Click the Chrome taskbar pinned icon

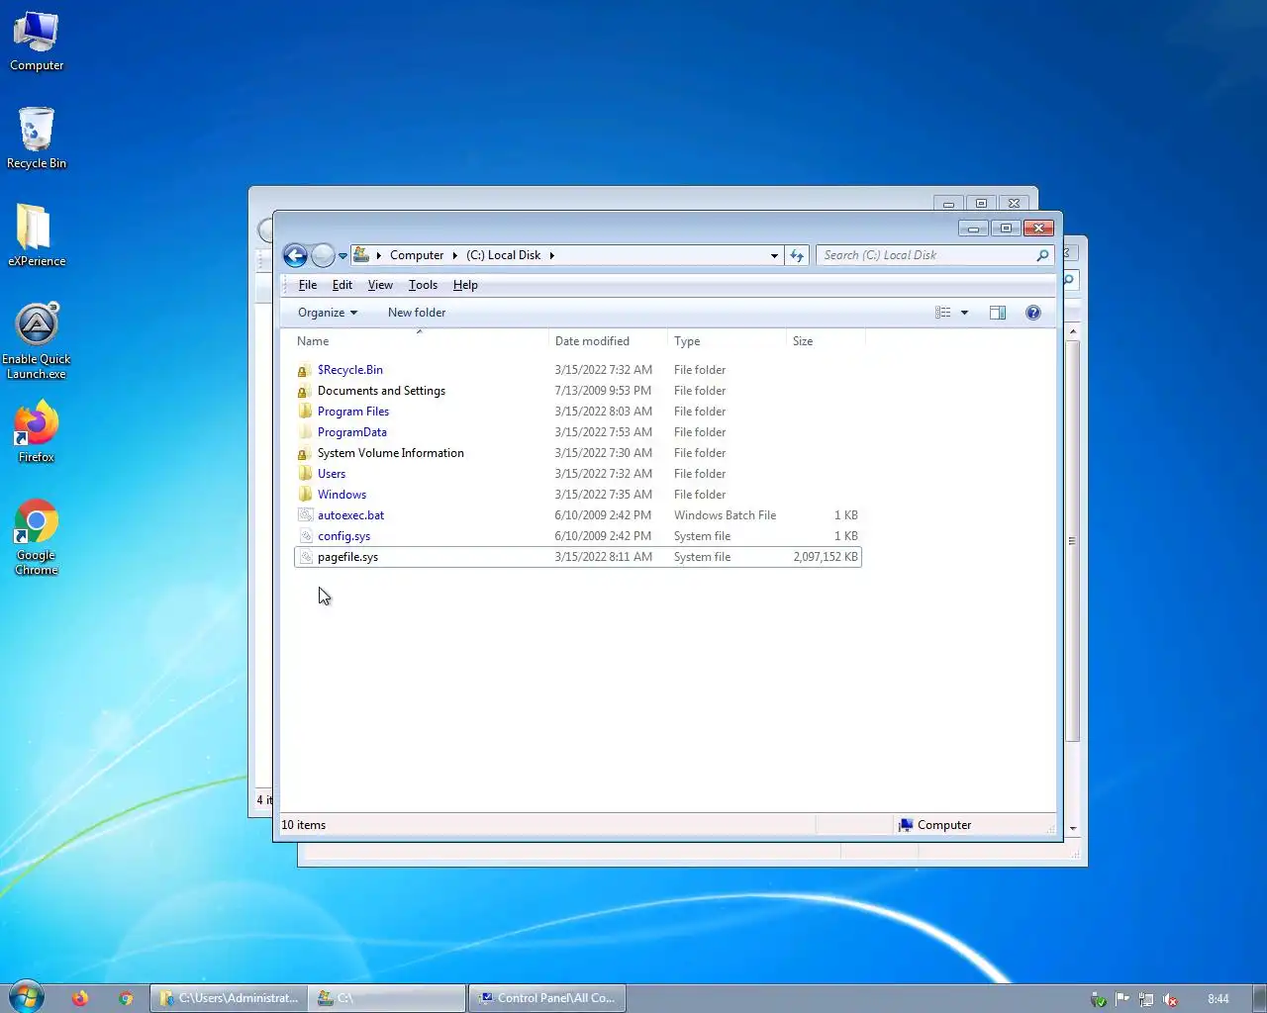tap(126, 998)
